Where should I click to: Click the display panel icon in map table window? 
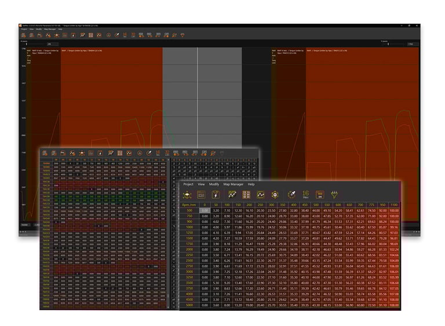click(320, 195)
